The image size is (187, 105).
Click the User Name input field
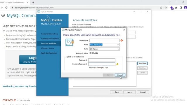tap(104, 41)
